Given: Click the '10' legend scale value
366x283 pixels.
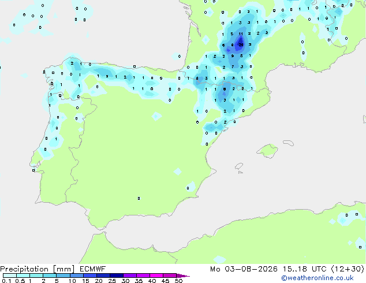Looking at the screenshot, I should (x=72, y=281).
